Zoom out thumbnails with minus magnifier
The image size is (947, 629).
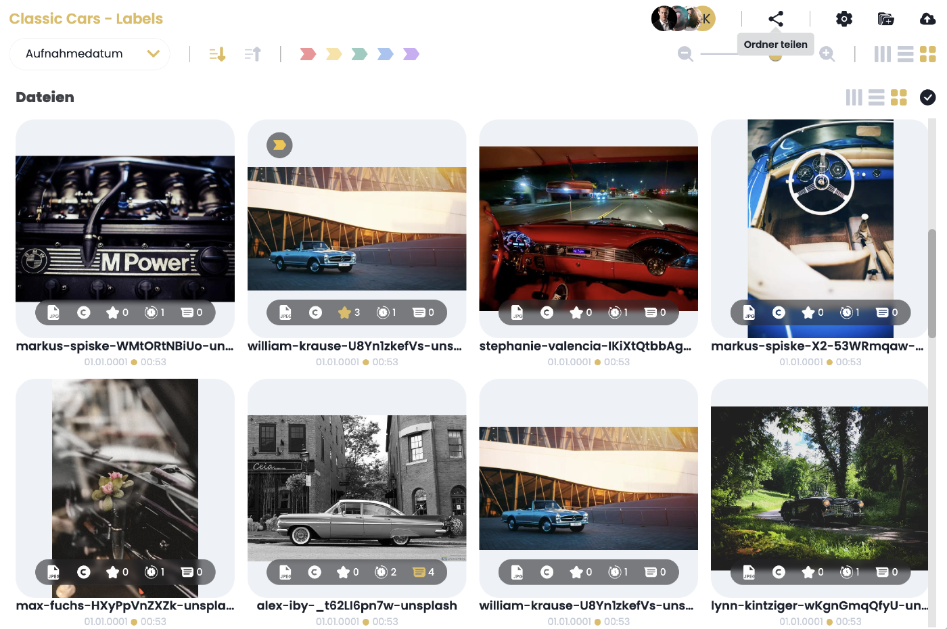tap(685, 54)
